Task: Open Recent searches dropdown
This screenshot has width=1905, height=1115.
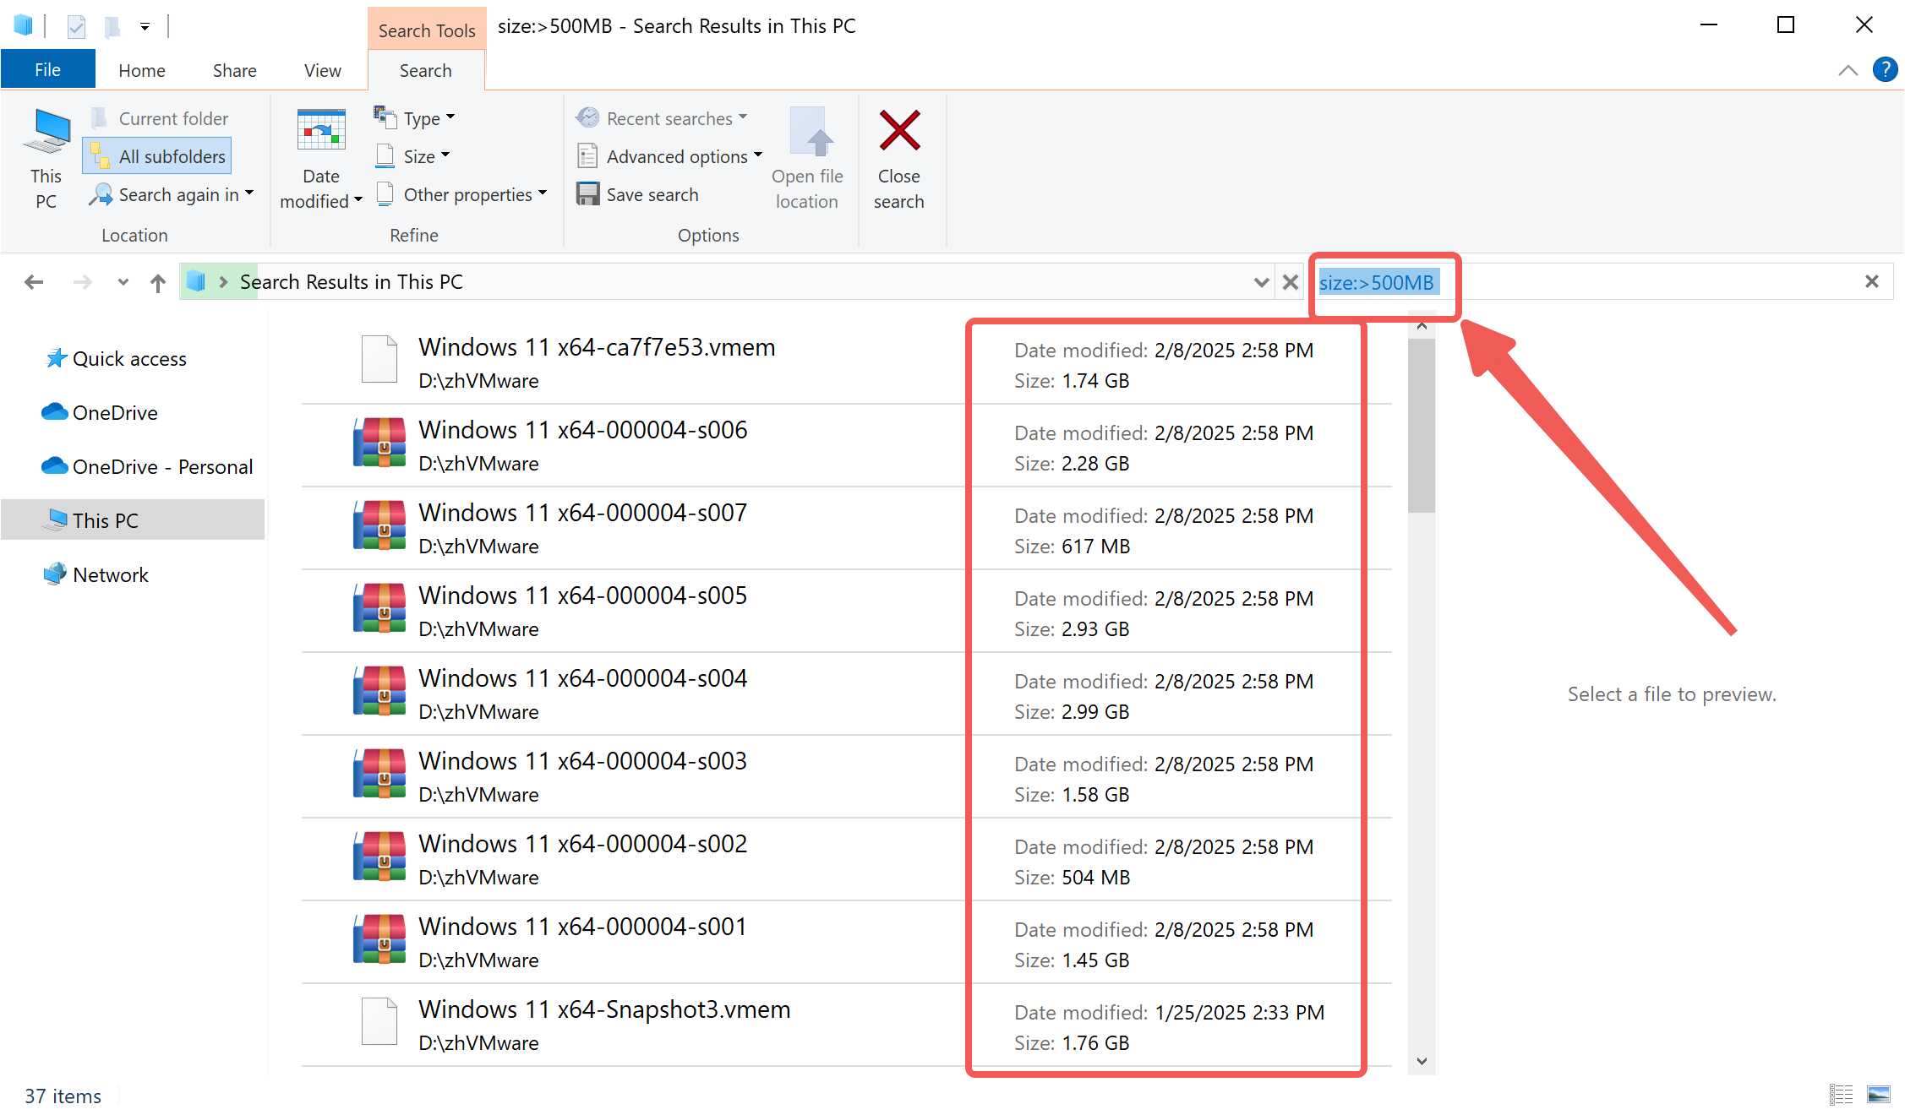Action: click(x=662, y=118)
